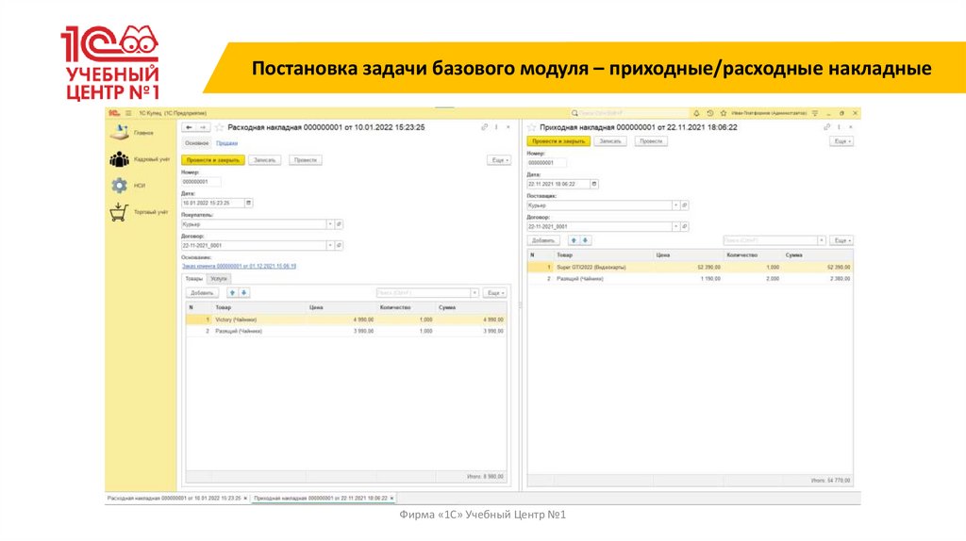The width and height of the screenshot is (966, 541).
Task: Open Ещё menu in Приходная накладная header
Action: click(x=841, y=141)
